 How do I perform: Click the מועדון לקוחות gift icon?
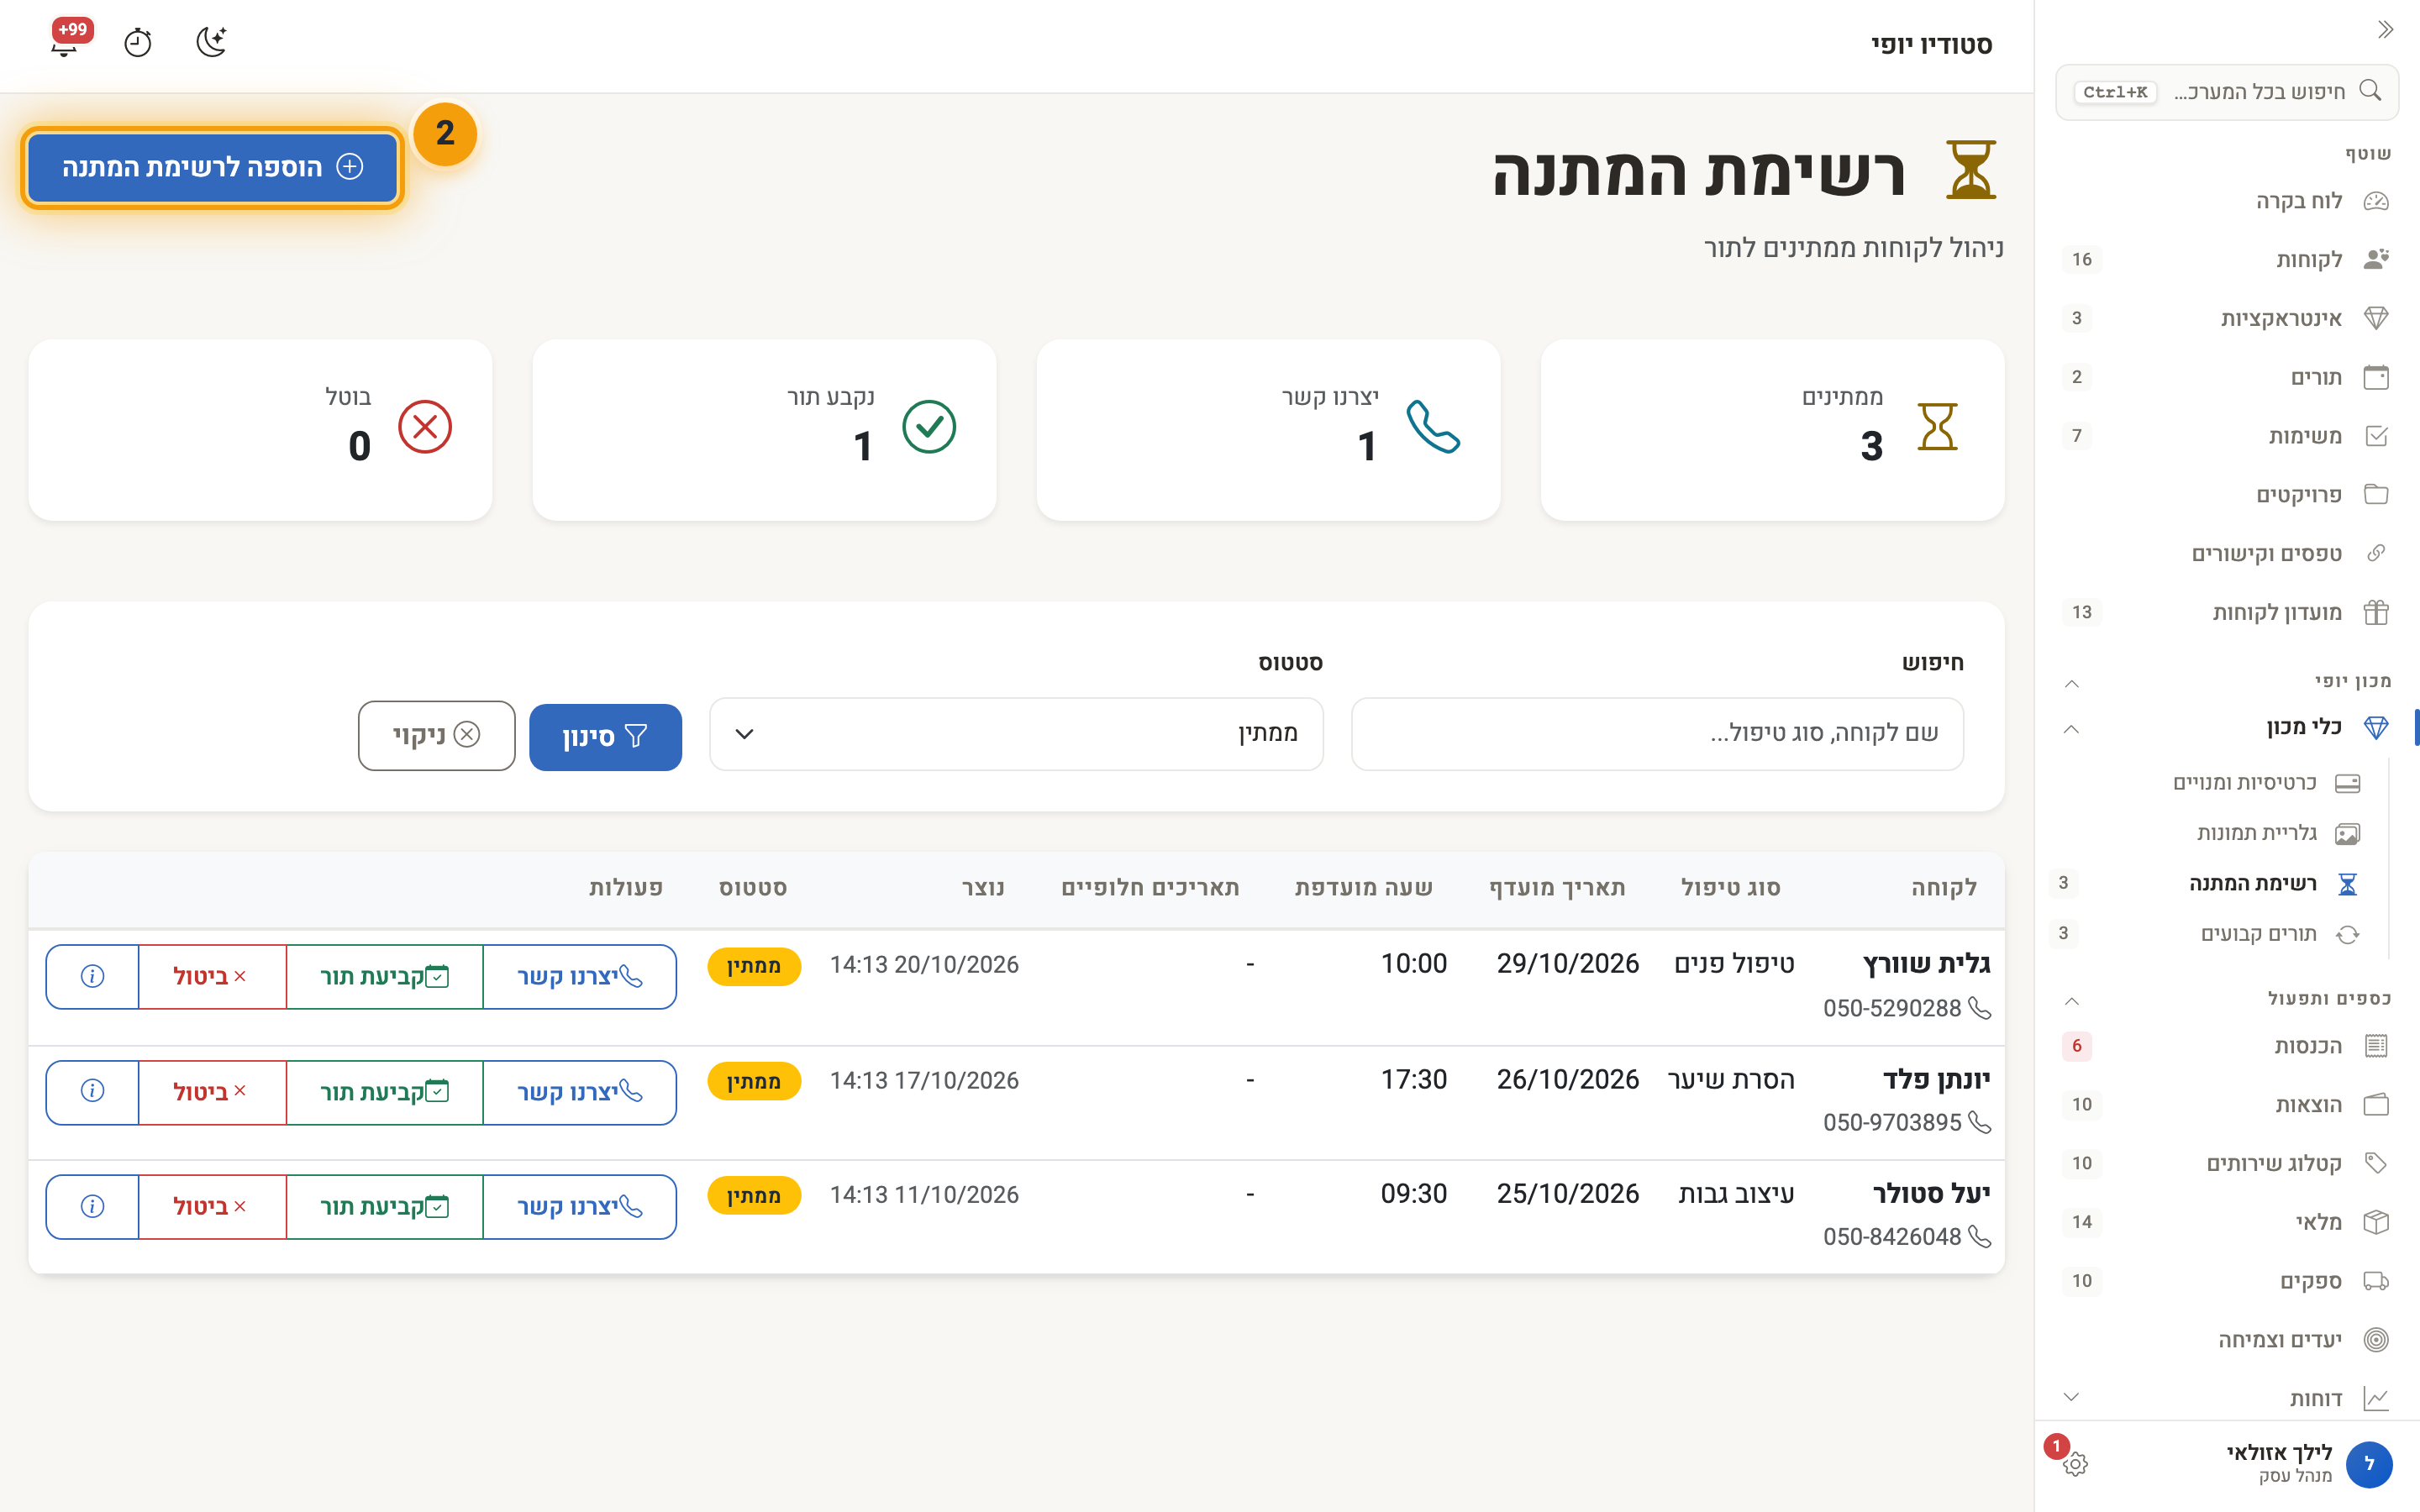(x=2376, y=612)
